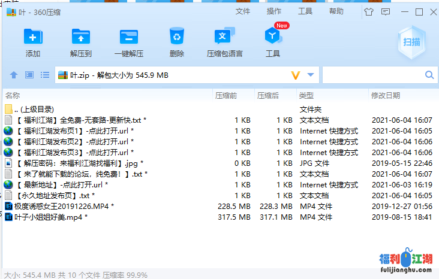Click the 解压到 (Extract to) icon
The height and width of the screenshot is (279, 439).
[80, 37]
